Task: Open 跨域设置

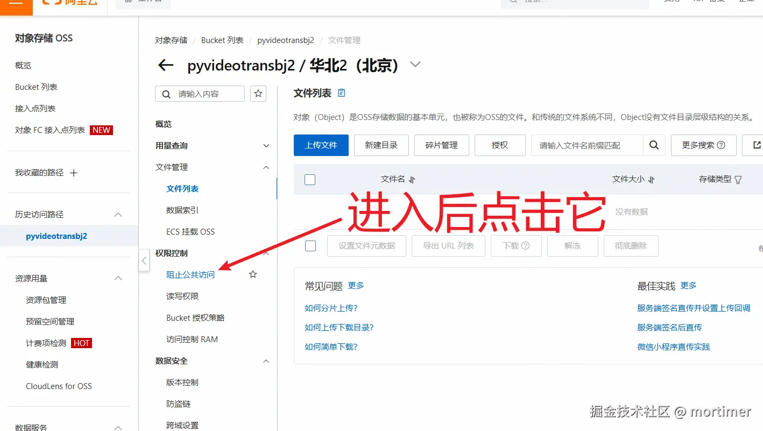Action: coord(182,425)
